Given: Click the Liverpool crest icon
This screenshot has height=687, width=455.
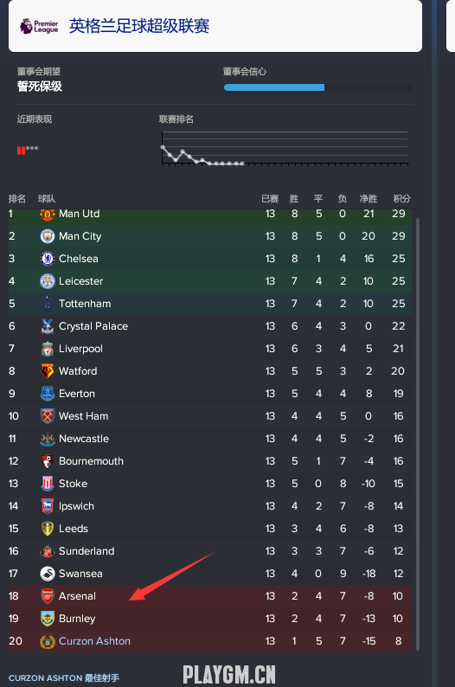Looking at the screenshot, I should pos(48,349).
